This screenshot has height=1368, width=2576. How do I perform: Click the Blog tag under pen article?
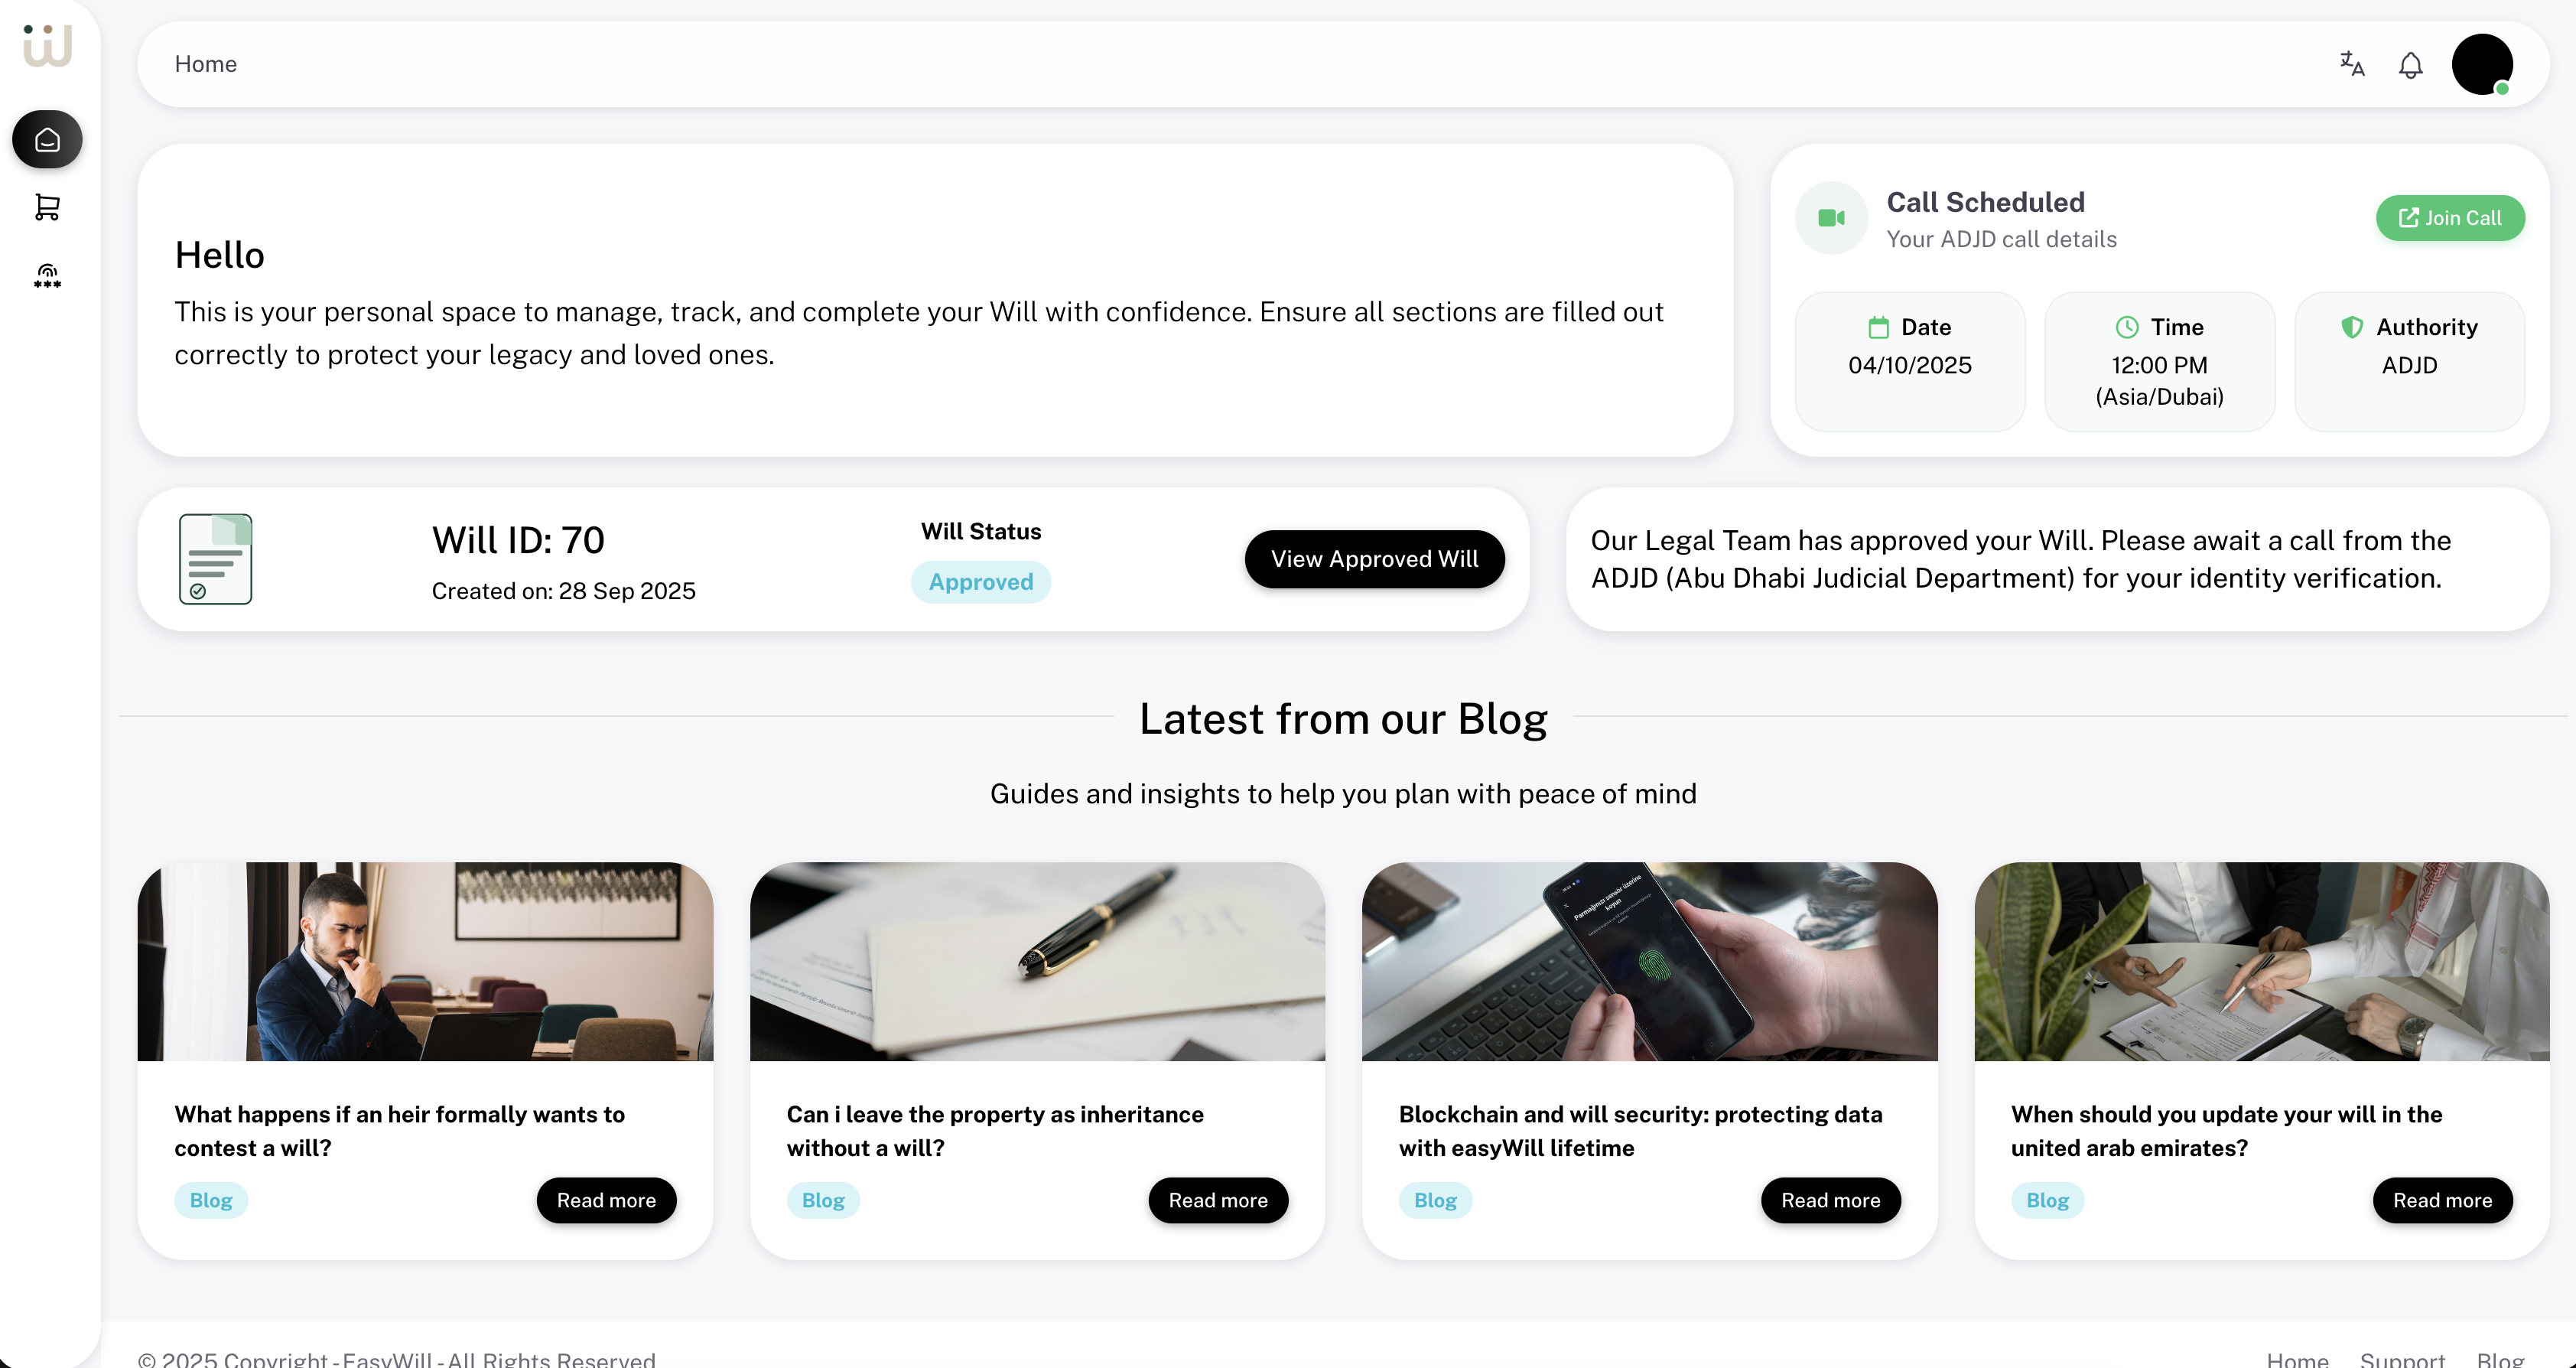click(823, 1200)
